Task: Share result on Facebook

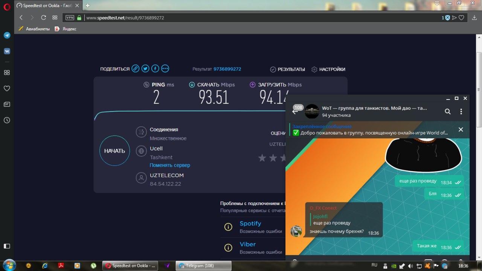Action: 155,69
